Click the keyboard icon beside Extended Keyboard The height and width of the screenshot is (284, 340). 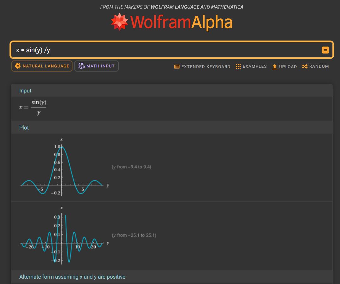(177, 67)
